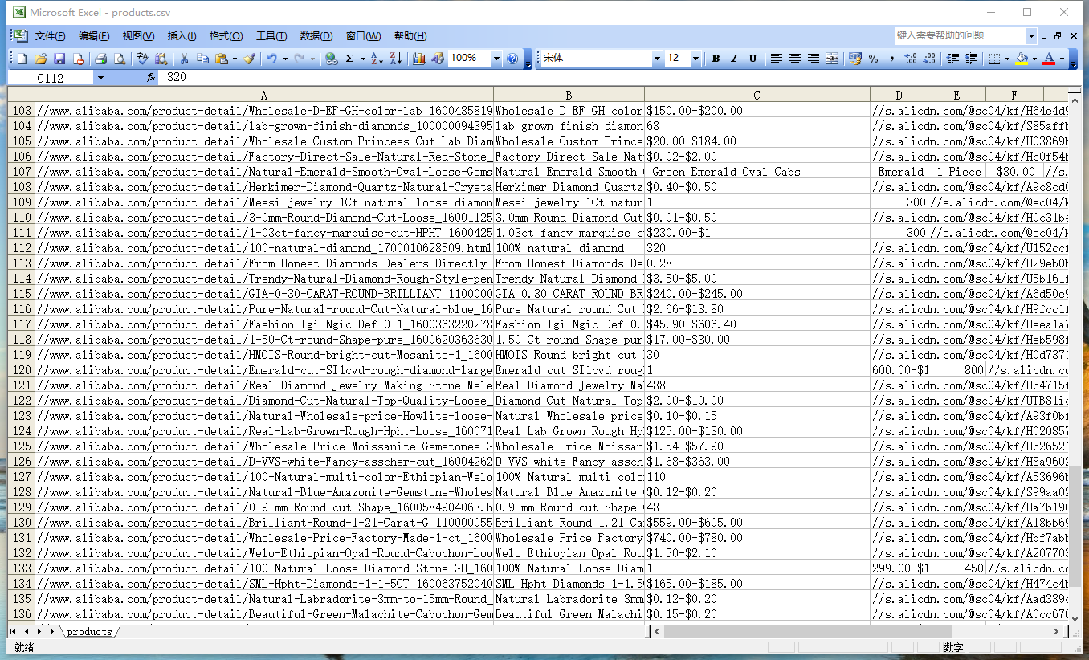Open the Research tool icon
The height and width of the screenshot is (660, 1089).
[x=161, y=59]
